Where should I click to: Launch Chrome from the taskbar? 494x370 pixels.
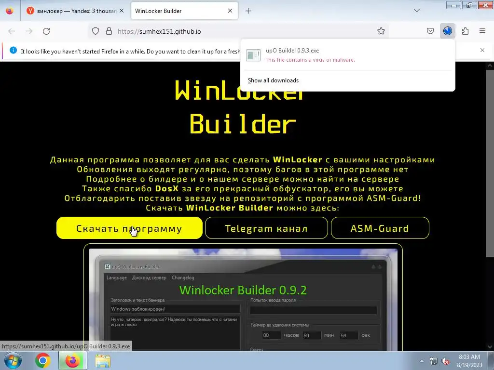coord(43,360)
